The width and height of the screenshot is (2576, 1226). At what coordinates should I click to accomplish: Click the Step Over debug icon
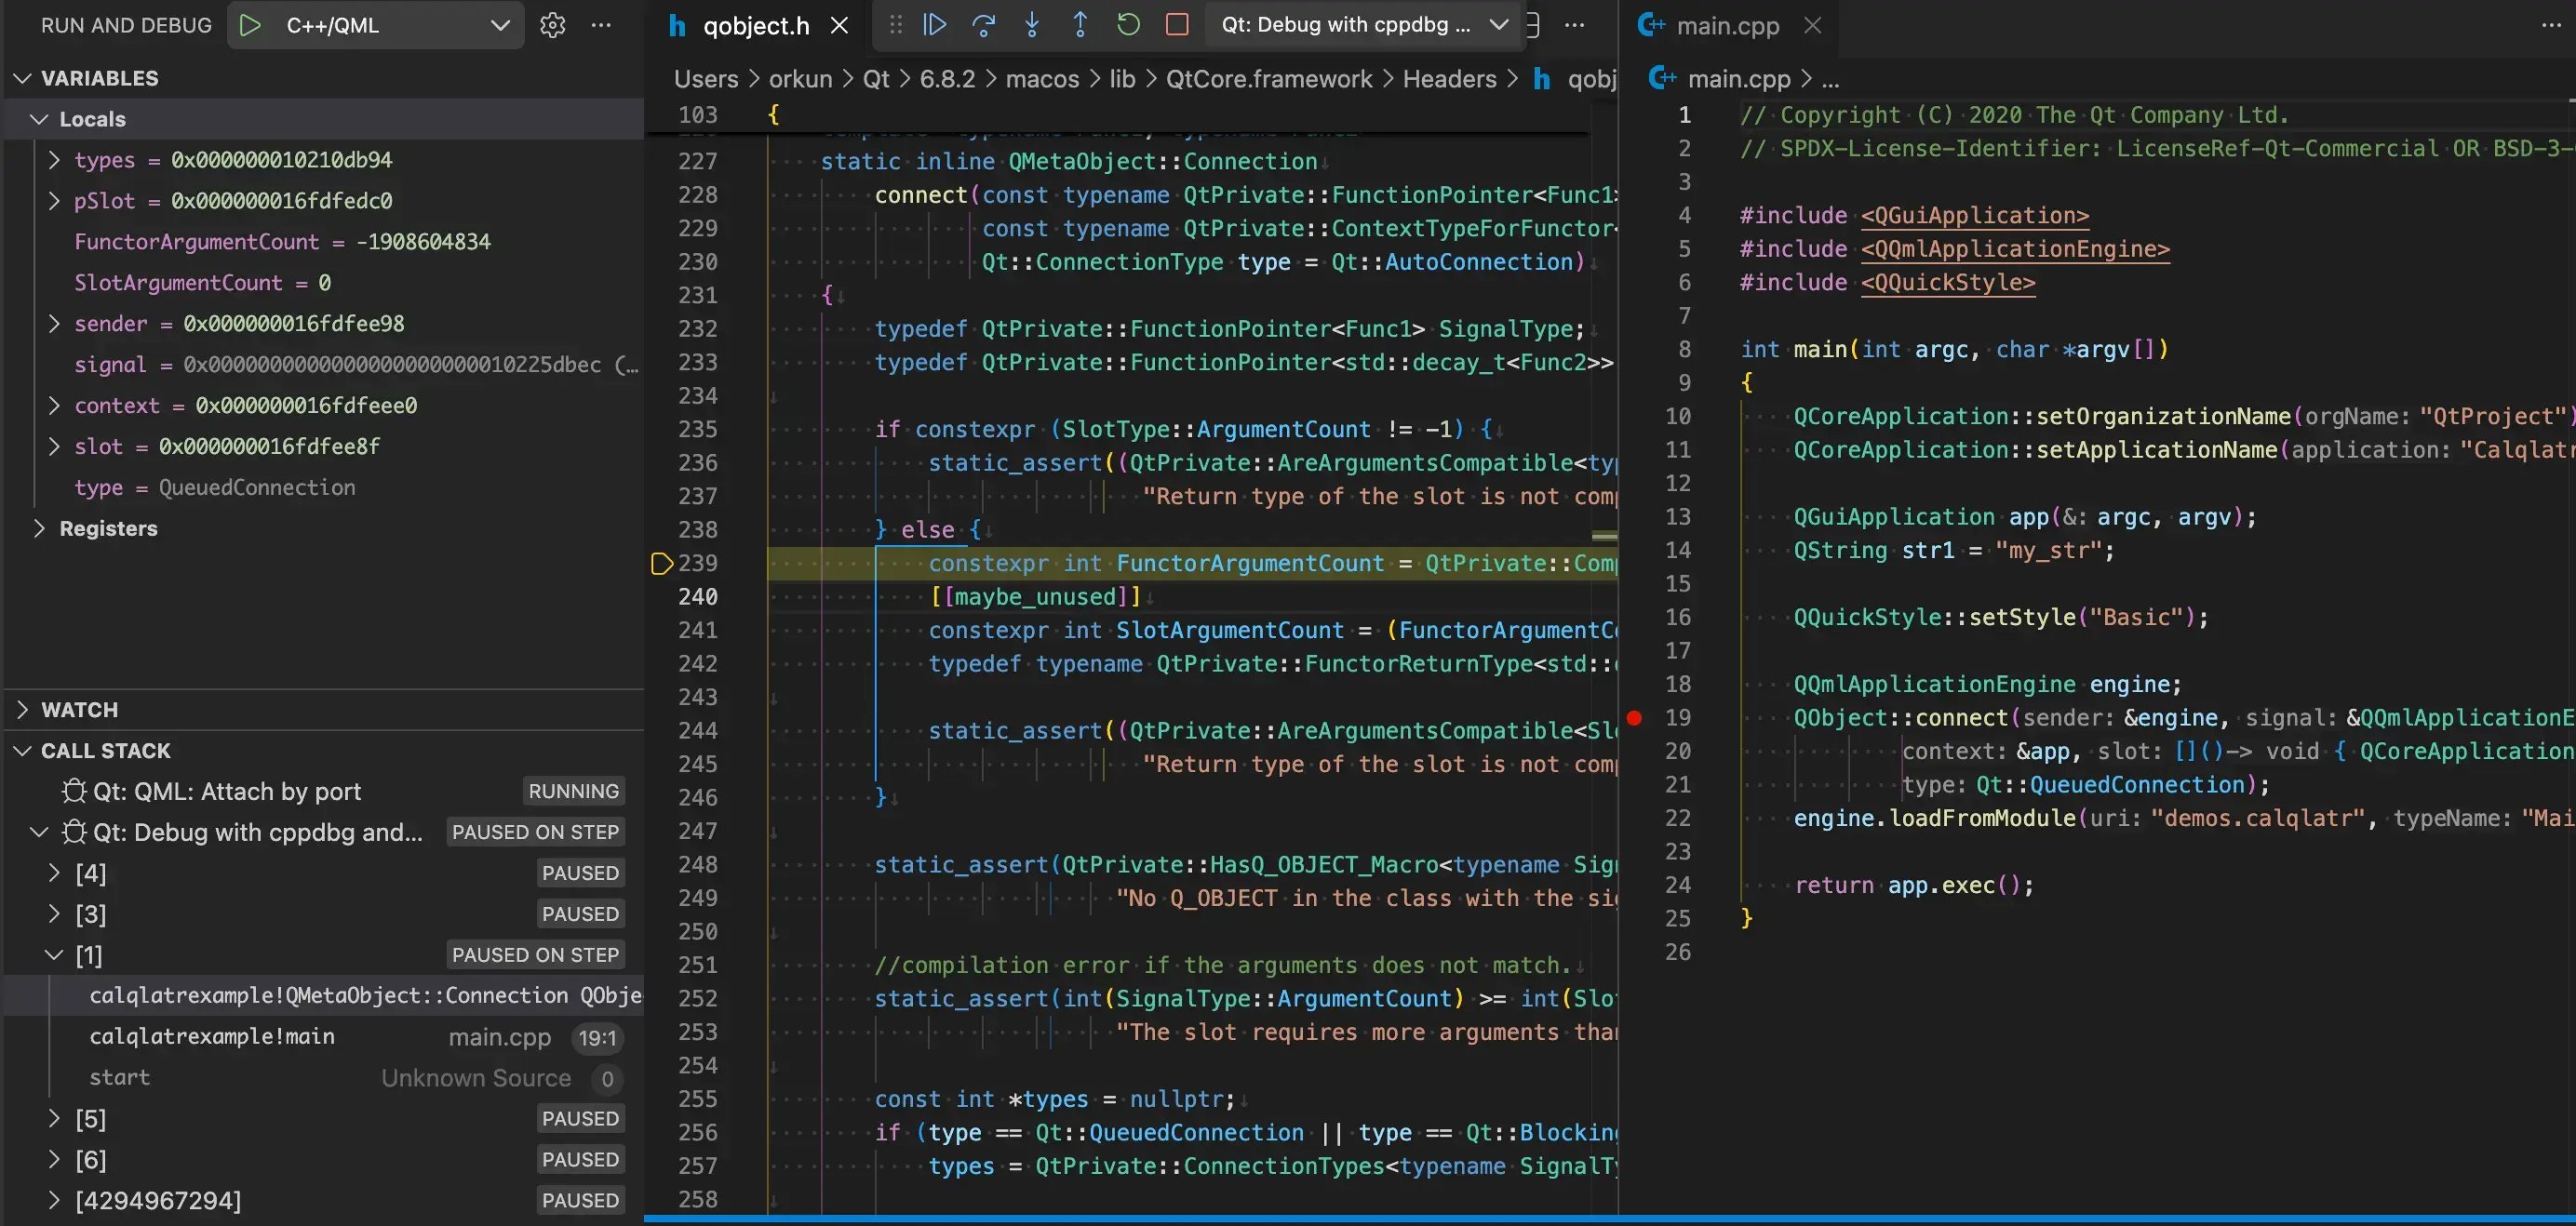(x=983, y=25)
